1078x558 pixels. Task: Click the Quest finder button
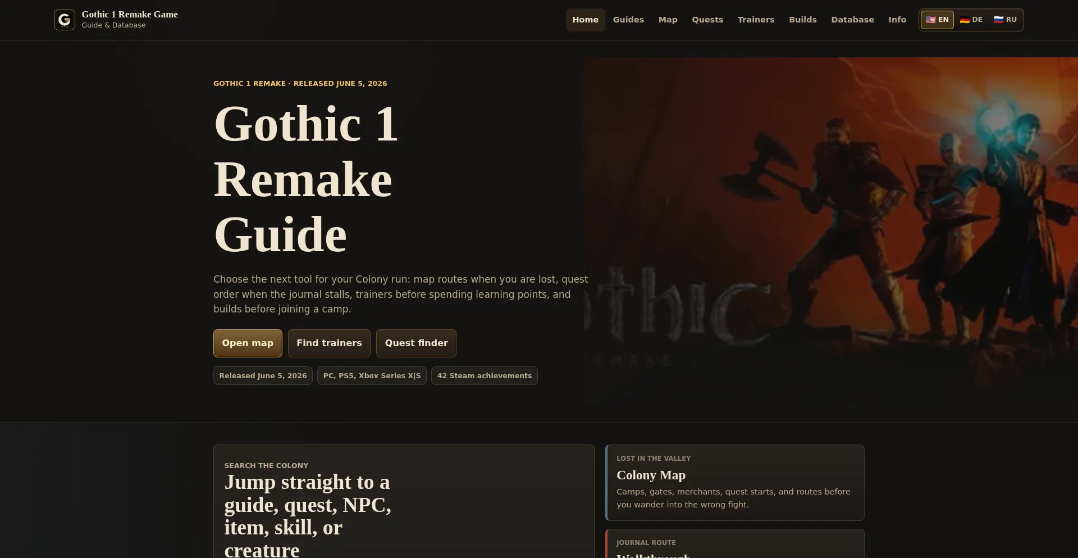pyautogui.click(x=416, y=343)
